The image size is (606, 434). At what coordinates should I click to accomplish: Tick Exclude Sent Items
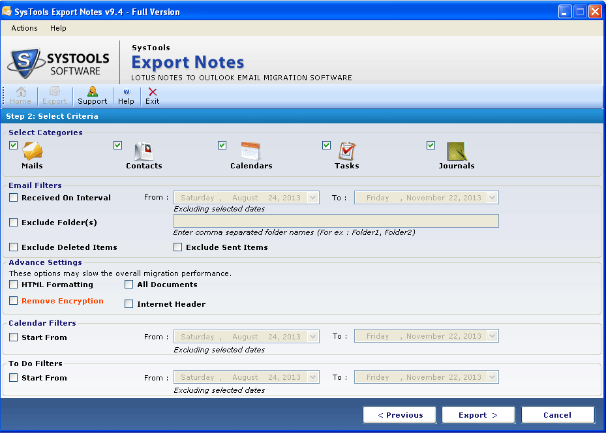pos(178,247)
